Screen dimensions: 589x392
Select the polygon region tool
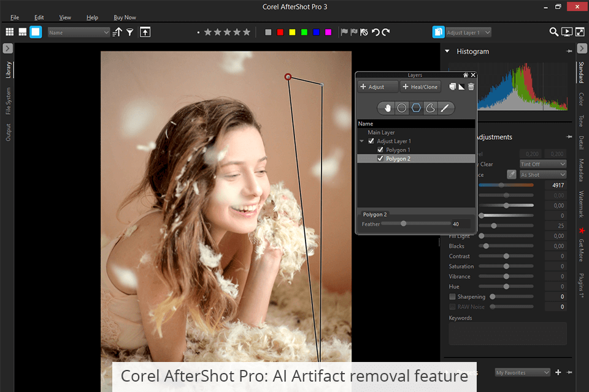pyautogui.click(x=417, y=108)
